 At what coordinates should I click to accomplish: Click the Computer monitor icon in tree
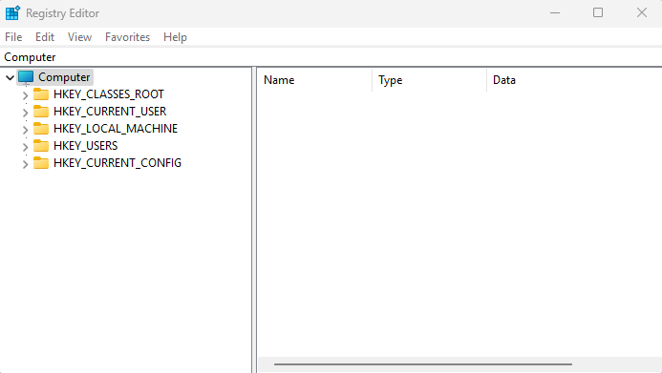click(x=26, y=77)
